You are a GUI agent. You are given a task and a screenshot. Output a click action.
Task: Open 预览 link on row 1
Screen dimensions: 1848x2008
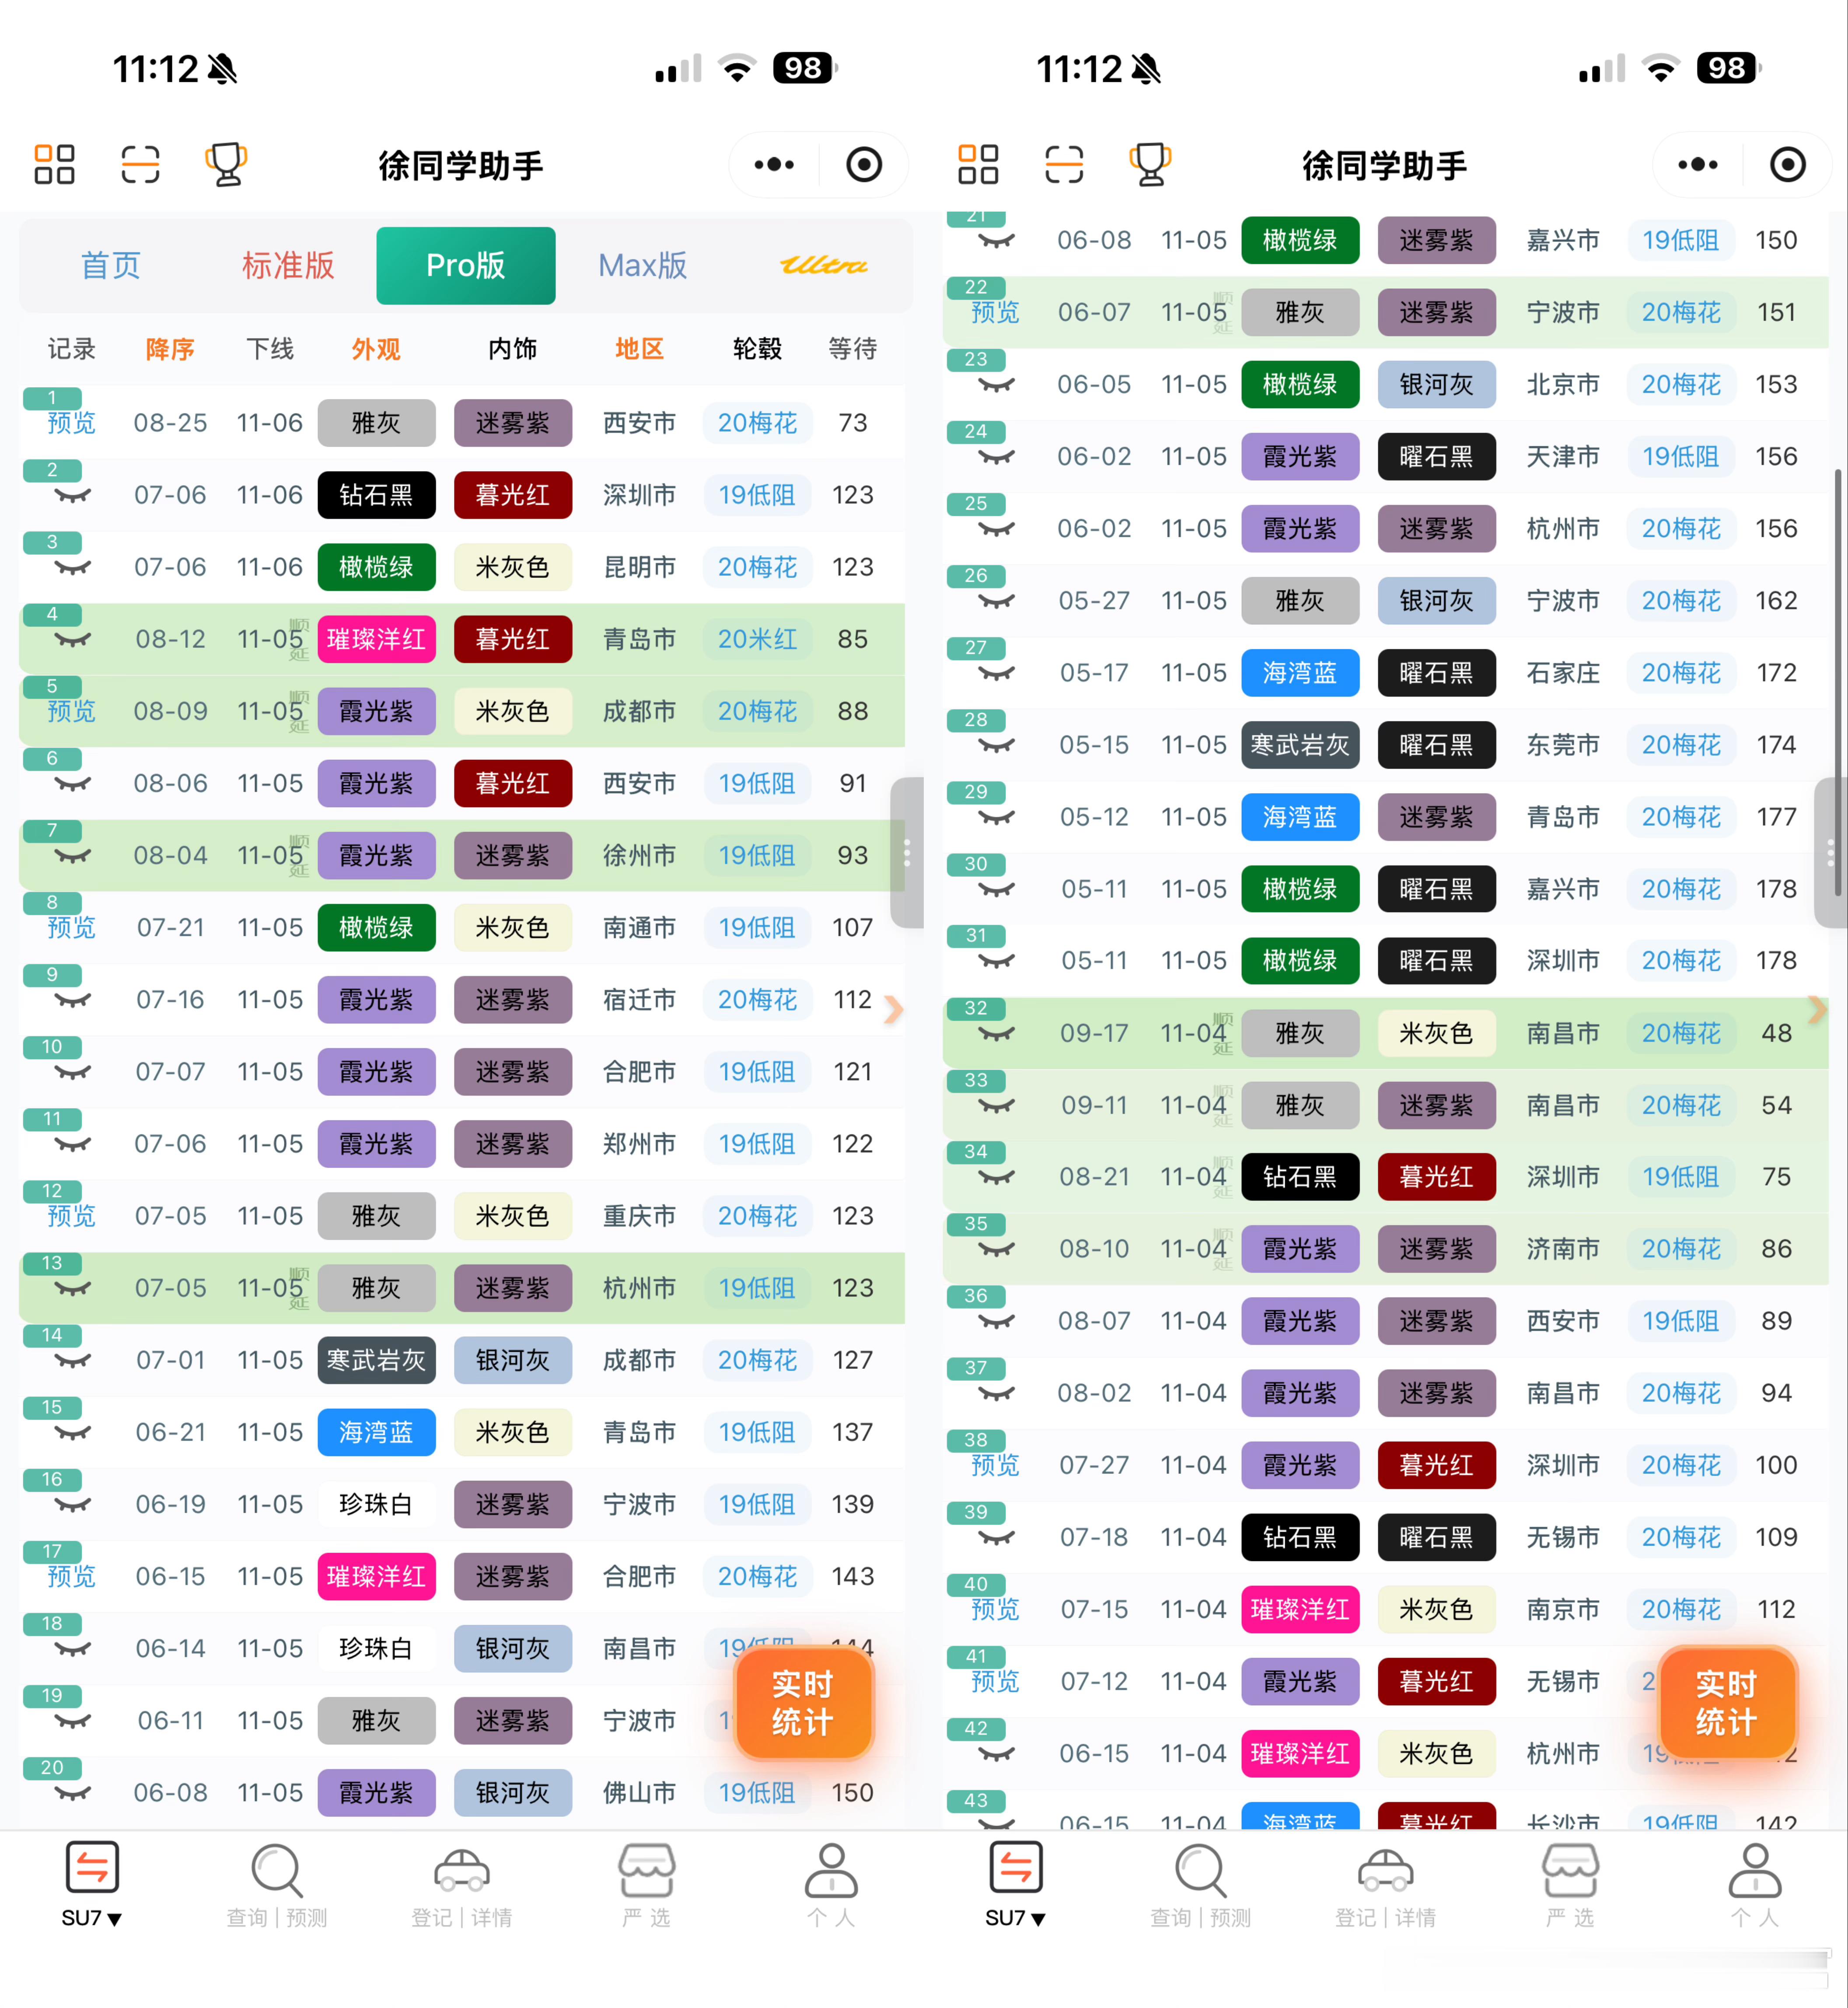tap(72, 423)
